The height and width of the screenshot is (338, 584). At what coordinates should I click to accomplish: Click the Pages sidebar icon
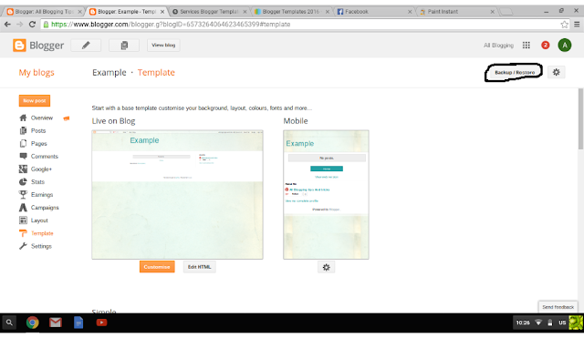[23, 144]
